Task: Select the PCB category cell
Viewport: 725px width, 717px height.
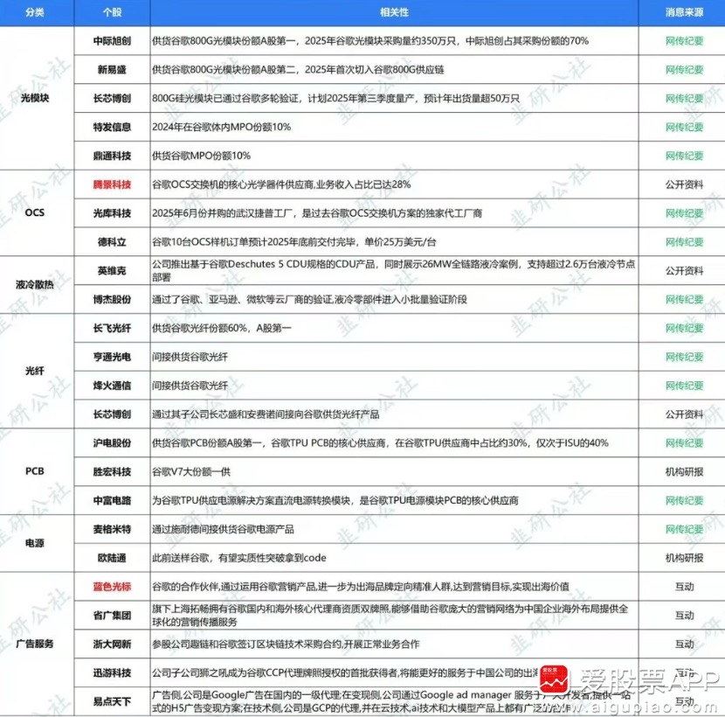Action: click(x=35, y=471)
